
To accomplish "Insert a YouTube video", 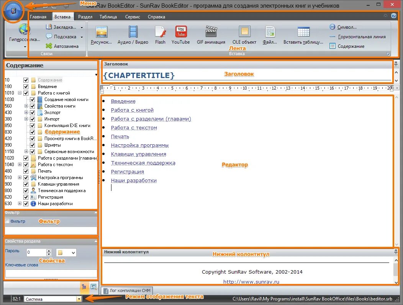I will 181,32.
